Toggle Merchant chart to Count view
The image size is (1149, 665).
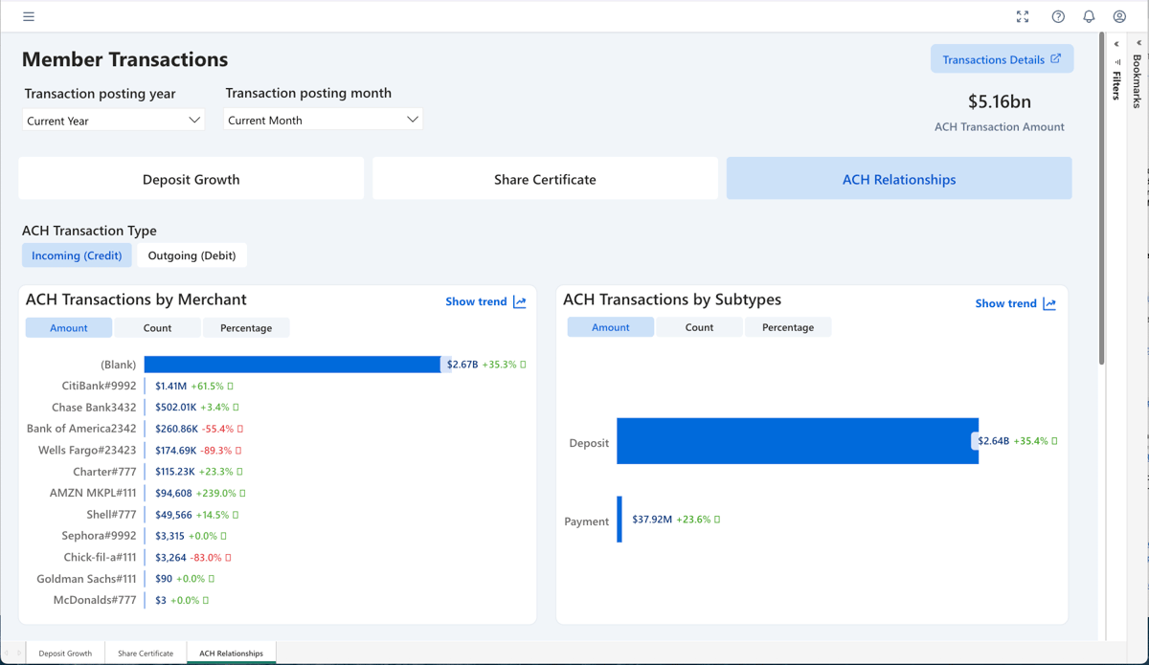(x=157, y=328)
